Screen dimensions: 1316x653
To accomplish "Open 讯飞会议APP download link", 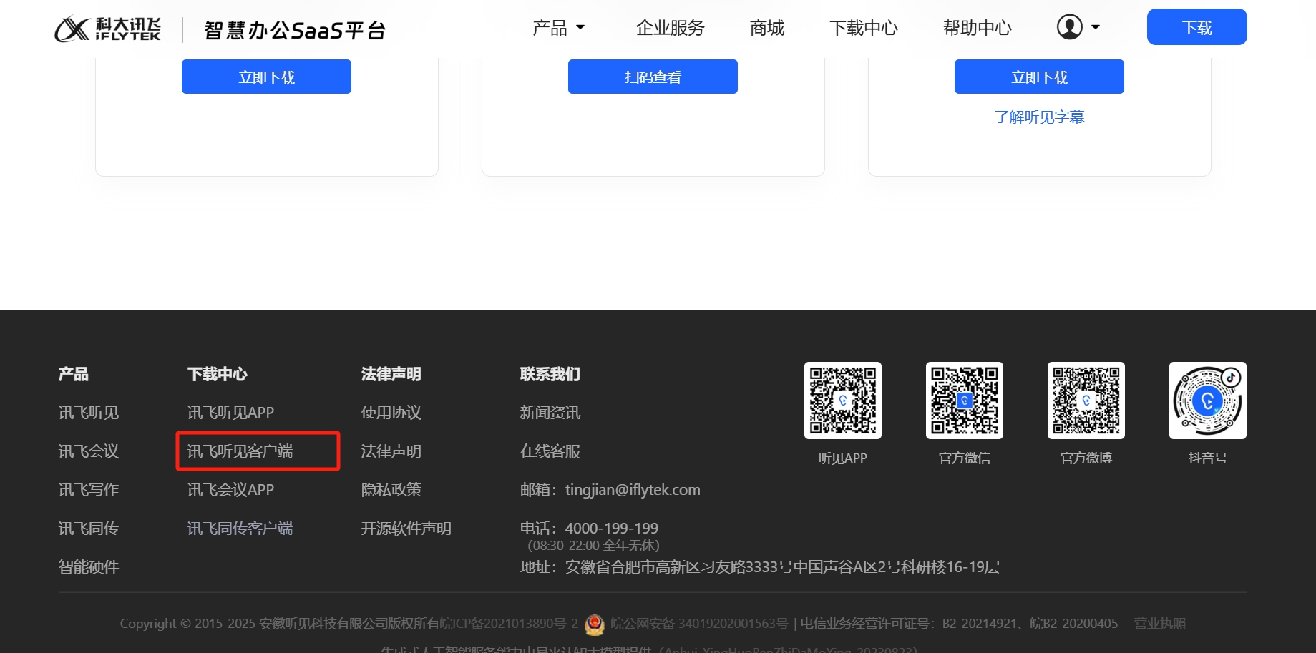I will [x=230, y=490].
